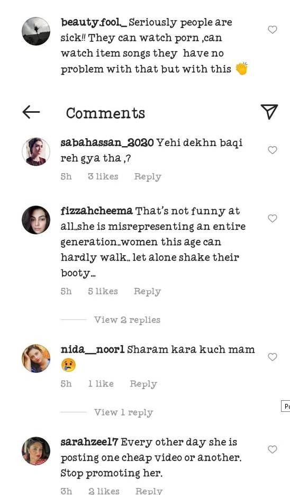Like beauty.fool_ comment with heart icon
Viewport: 290px width, 495px height.
coord(273,29)
